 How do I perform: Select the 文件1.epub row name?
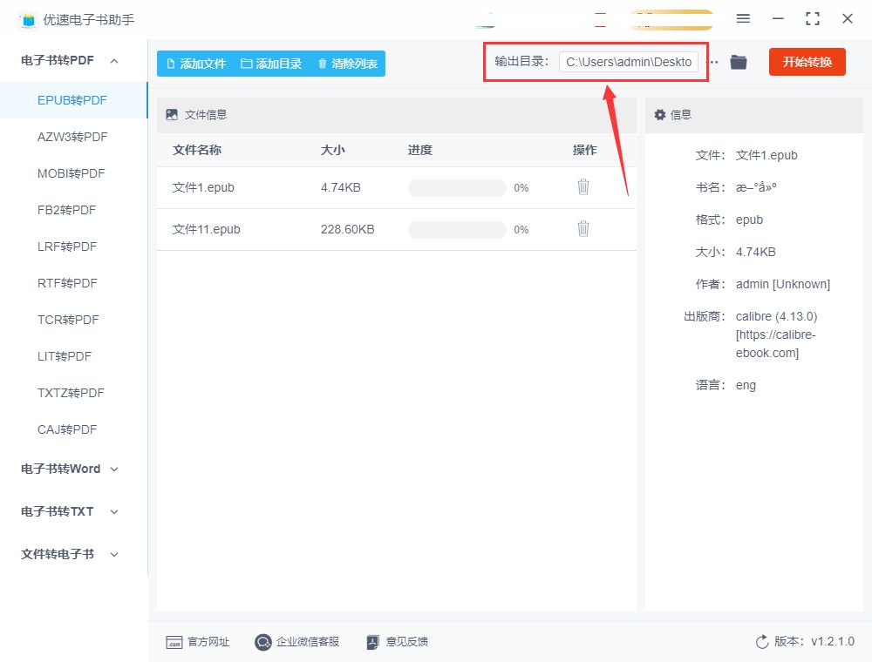203,188
